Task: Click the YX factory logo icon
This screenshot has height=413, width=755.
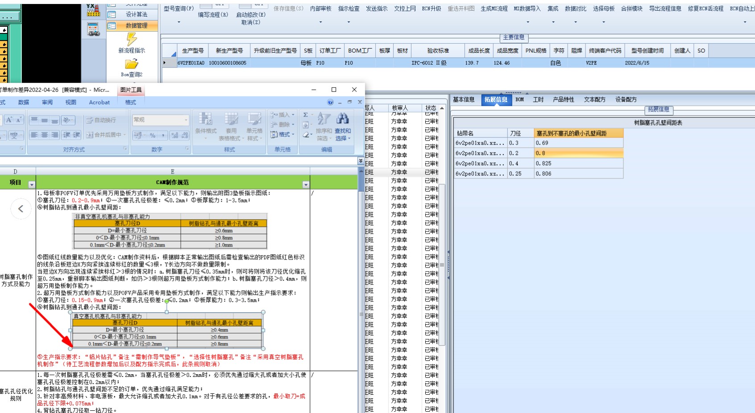Action: click(x=93, y=10)
